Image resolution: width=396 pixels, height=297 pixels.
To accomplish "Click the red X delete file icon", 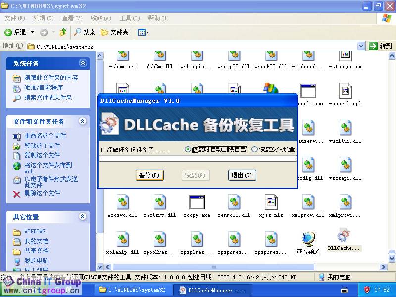I will [17, 194].
